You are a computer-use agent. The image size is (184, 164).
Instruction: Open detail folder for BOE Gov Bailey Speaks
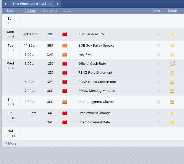coord(172,46)
